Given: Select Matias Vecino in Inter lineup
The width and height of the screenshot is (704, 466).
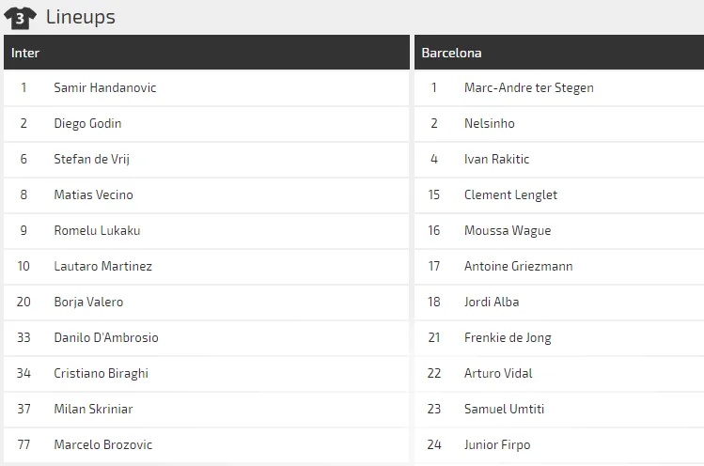Looking at the screenshot, I should pos(93,194).
